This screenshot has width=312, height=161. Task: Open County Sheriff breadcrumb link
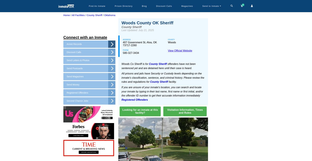[94, 15]
